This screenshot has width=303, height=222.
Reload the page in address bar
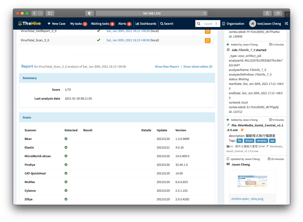coord(205,13)
